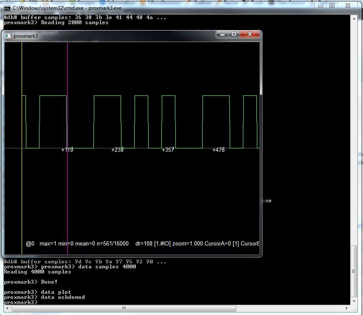363x315 pixels.
Task: Click the cmd vertical scrollbar down arrow
Action: (x=354, y=301)
